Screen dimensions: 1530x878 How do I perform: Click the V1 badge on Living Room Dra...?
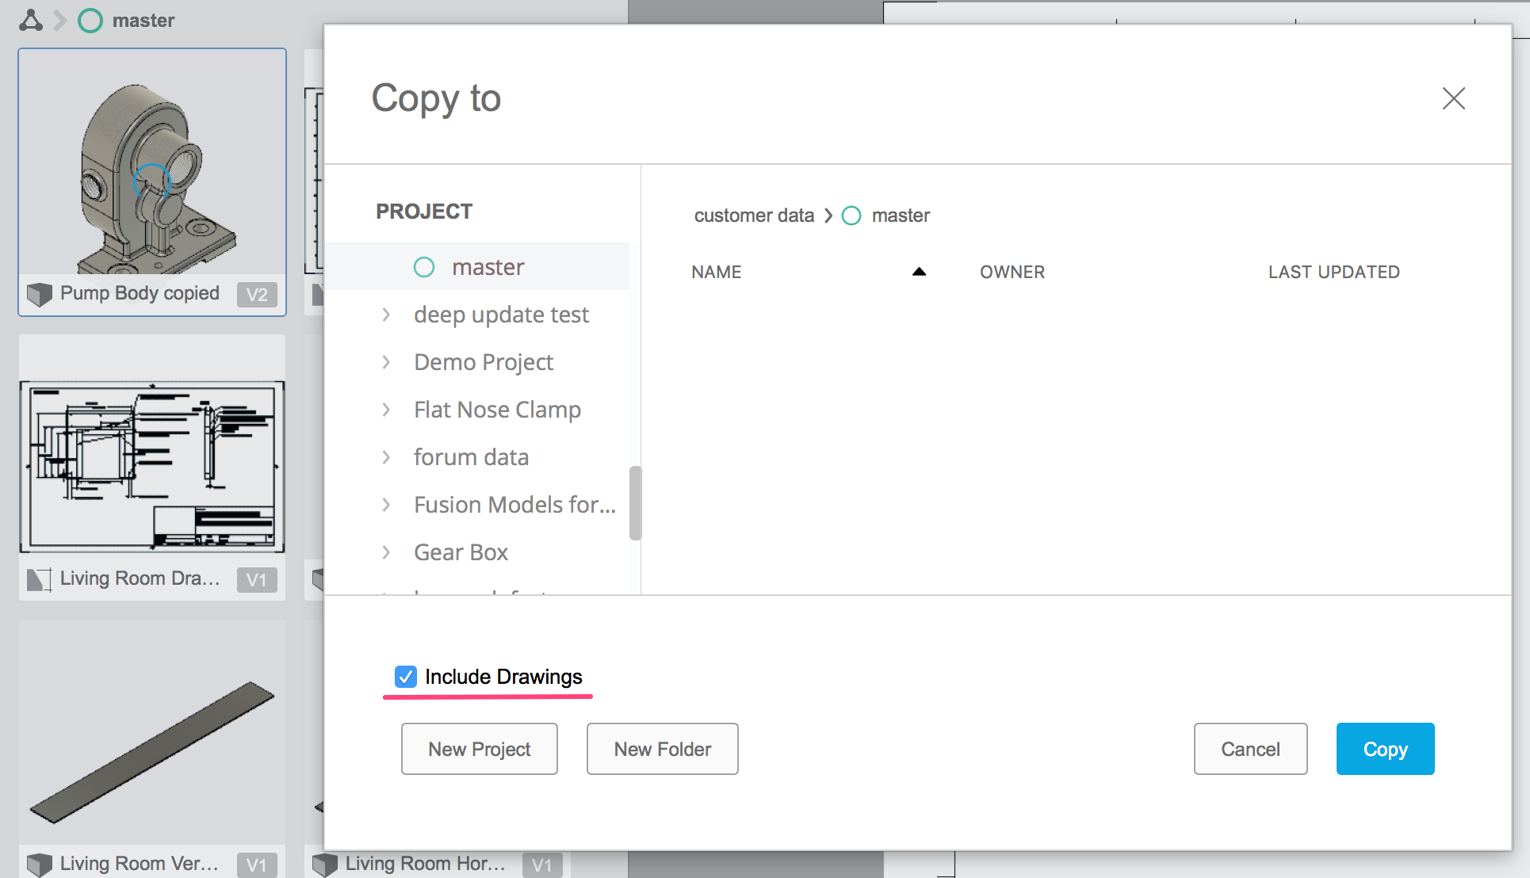pos(257,579)
